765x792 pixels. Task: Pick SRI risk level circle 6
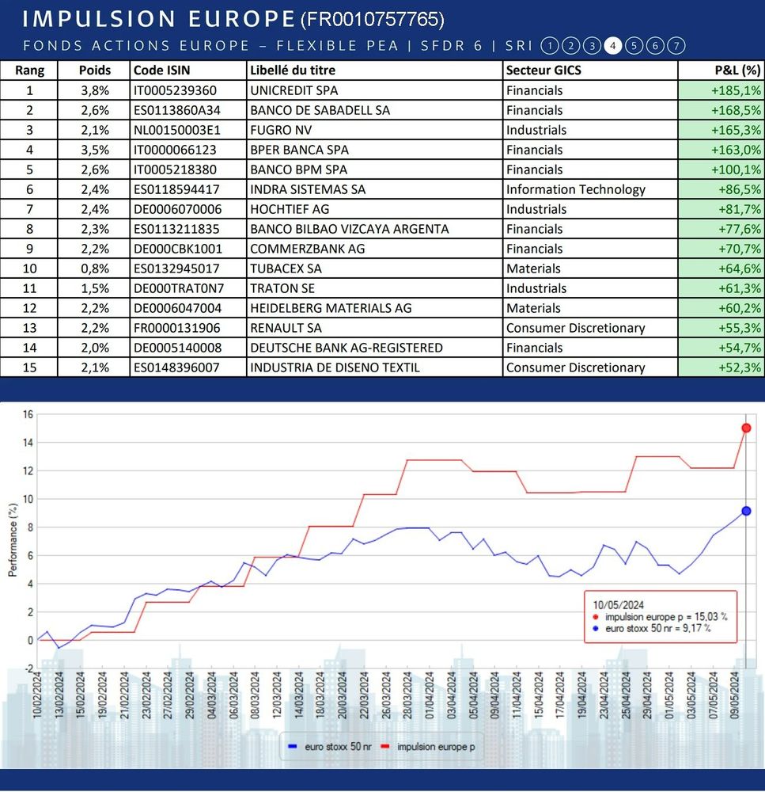(655, 46)
